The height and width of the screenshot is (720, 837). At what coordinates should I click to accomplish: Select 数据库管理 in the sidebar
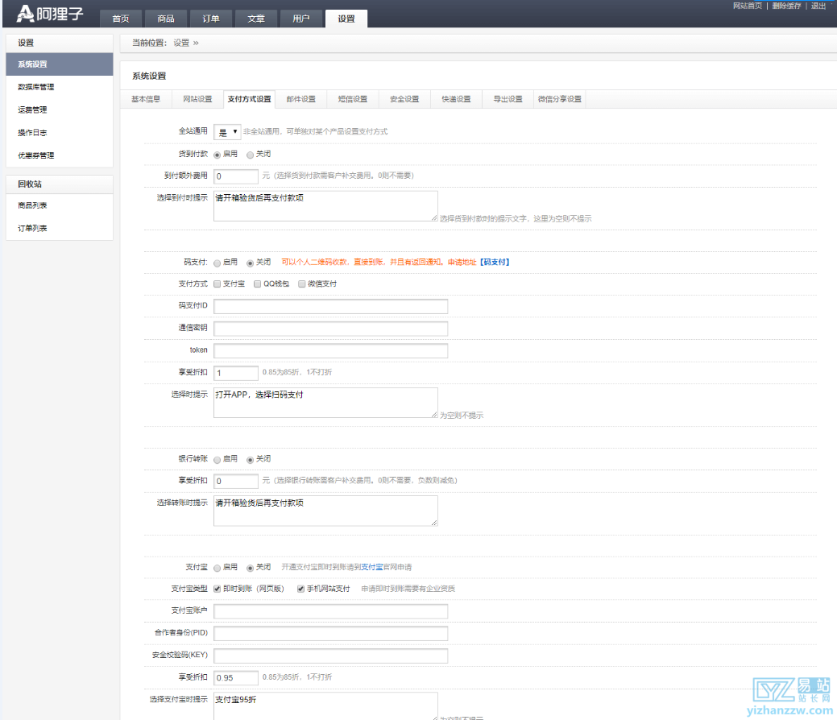[36, 87]
